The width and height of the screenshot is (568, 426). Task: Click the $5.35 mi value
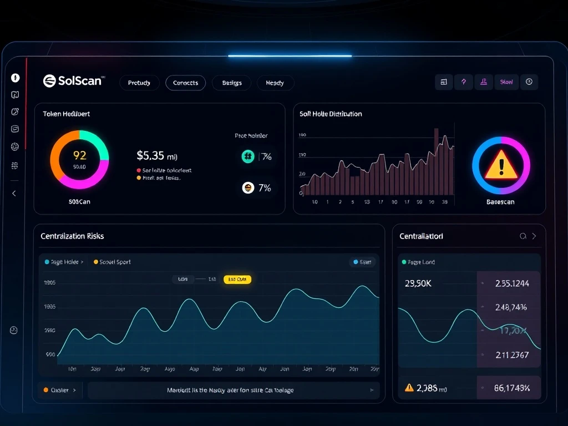[x=157, y=156]
